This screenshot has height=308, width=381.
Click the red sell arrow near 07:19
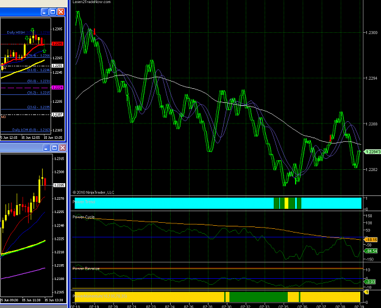click(x=94, y=31)
